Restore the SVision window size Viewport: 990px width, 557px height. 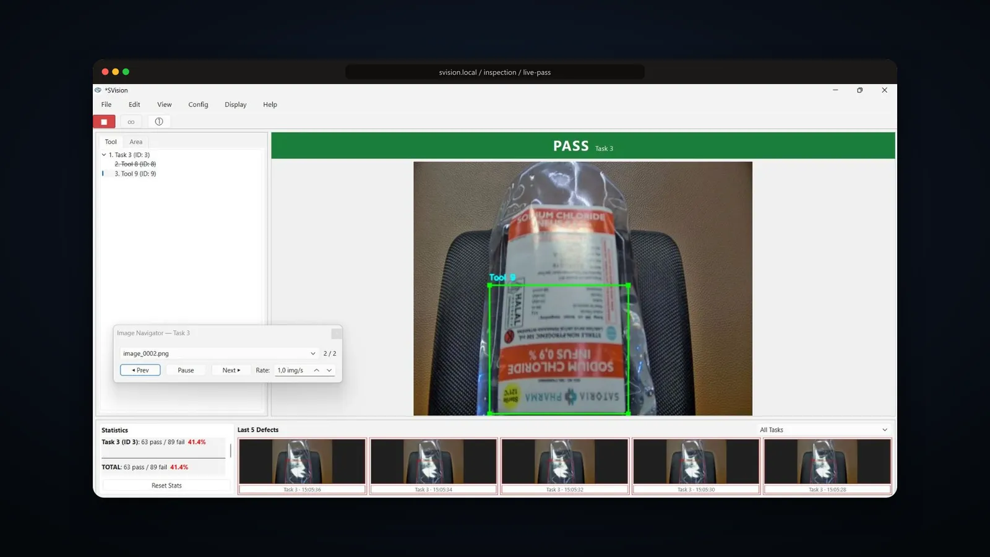pyautogui.click(x=859, y=90)
